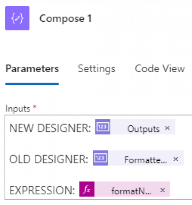Click empty space right of Outputs token
The width and height of the screenshot is (192, 205).
pos(183,127)
